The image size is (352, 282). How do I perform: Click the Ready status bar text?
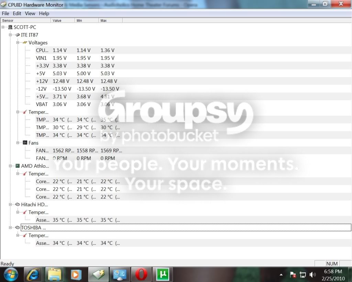pos(8,263)
